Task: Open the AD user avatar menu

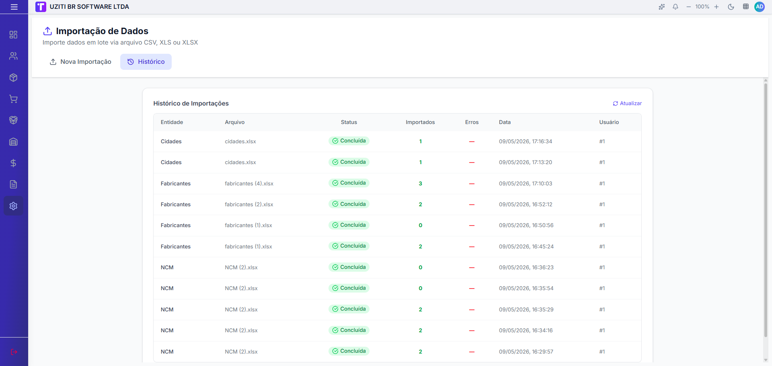Action: pos(760,7)
